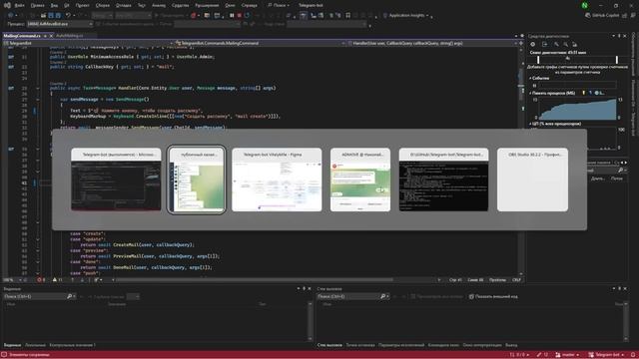Click search icon in Autos panel
The width and height of the screenshot is (639, 359).
(x=69, y=296)
